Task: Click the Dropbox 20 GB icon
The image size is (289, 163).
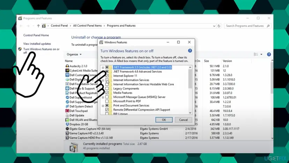Action: 67,124
